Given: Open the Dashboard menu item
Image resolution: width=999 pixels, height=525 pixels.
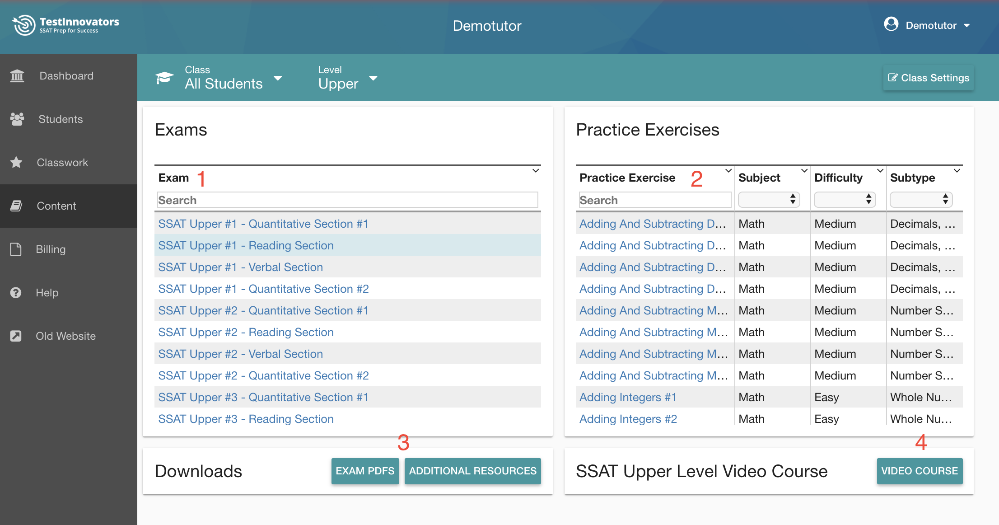Looking at the screenshot, I should (69, 76).
